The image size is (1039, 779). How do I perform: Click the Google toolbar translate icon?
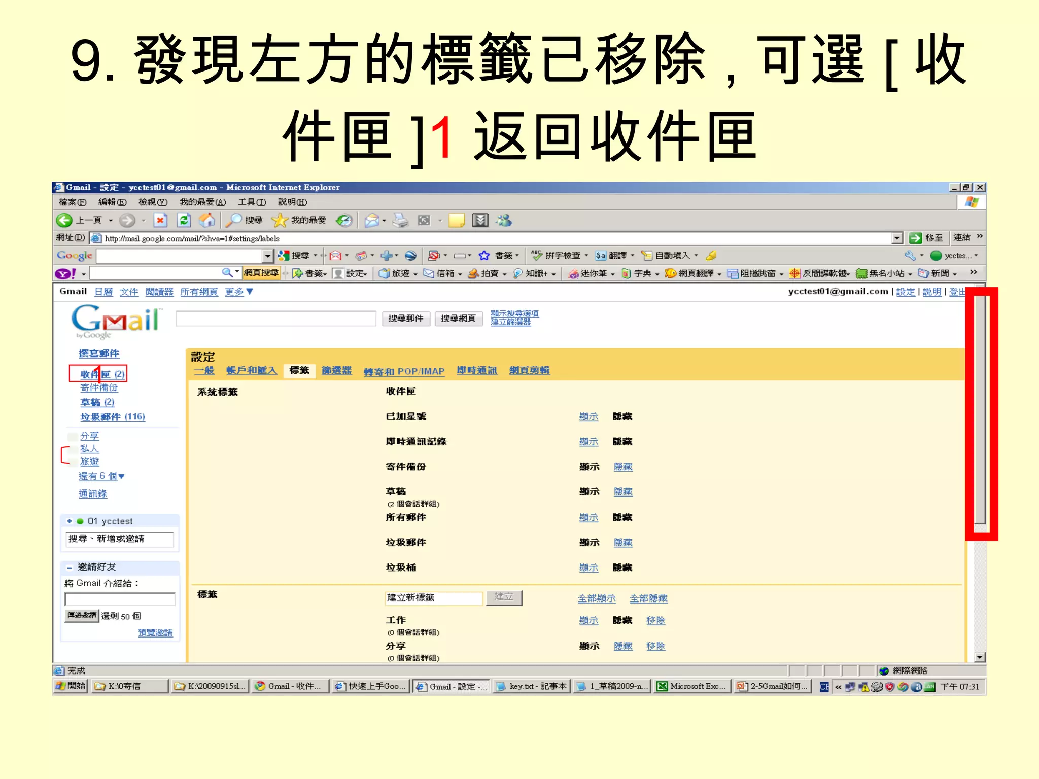pos(601,256)
